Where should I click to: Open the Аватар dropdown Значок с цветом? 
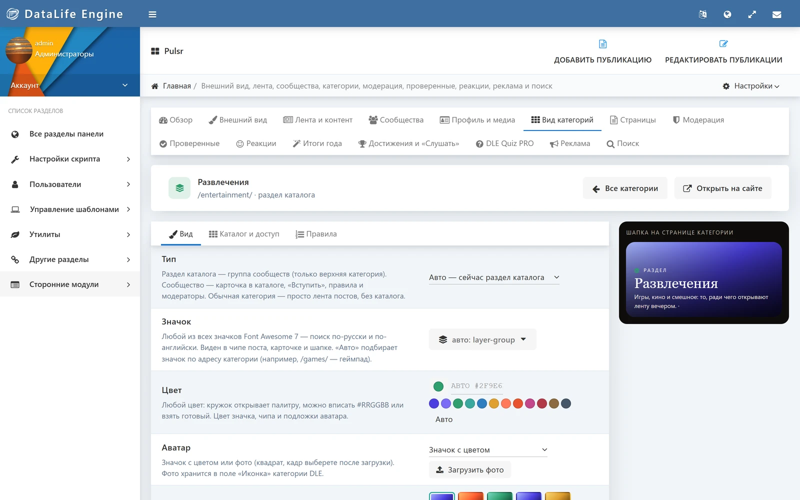coord(488,450)
